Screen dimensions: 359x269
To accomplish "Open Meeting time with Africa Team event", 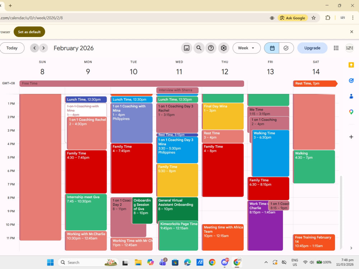I will coord(223,237).
